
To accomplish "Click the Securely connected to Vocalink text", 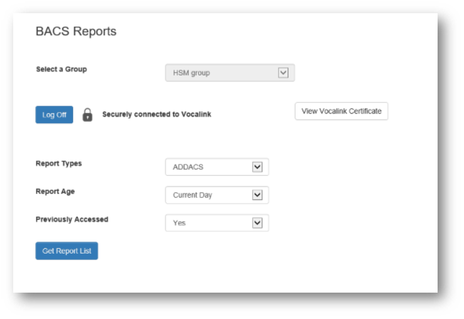I will (157, 115).
